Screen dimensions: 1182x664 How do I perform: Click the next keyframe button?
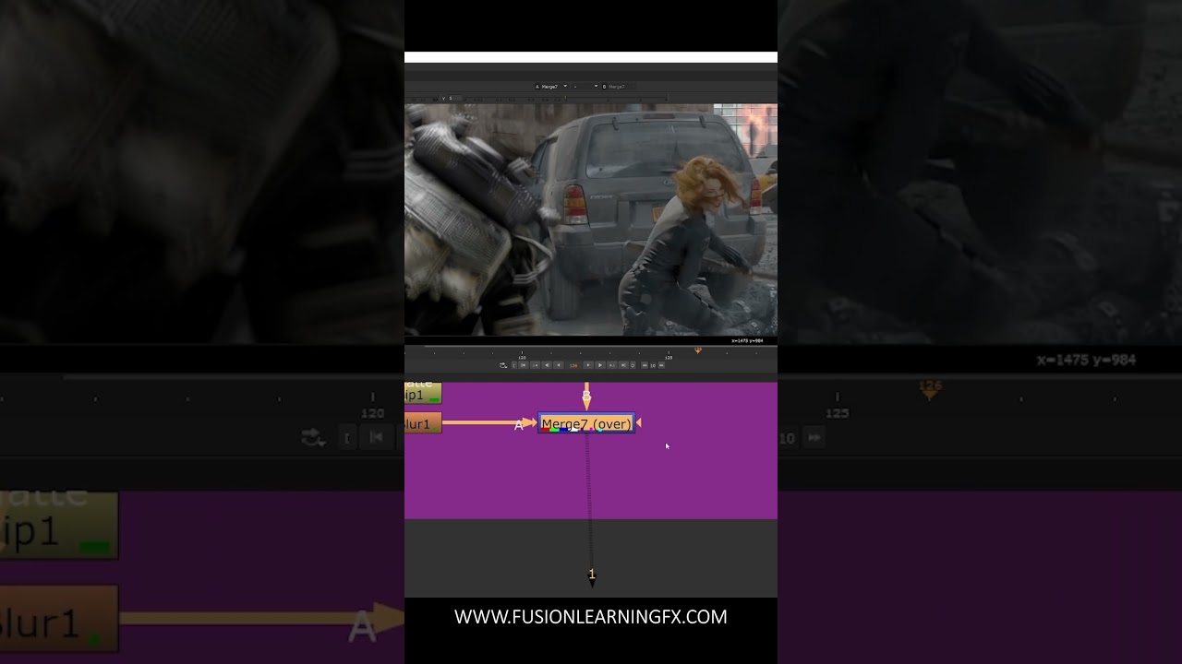pyautogui.click(x=612, y=365)
